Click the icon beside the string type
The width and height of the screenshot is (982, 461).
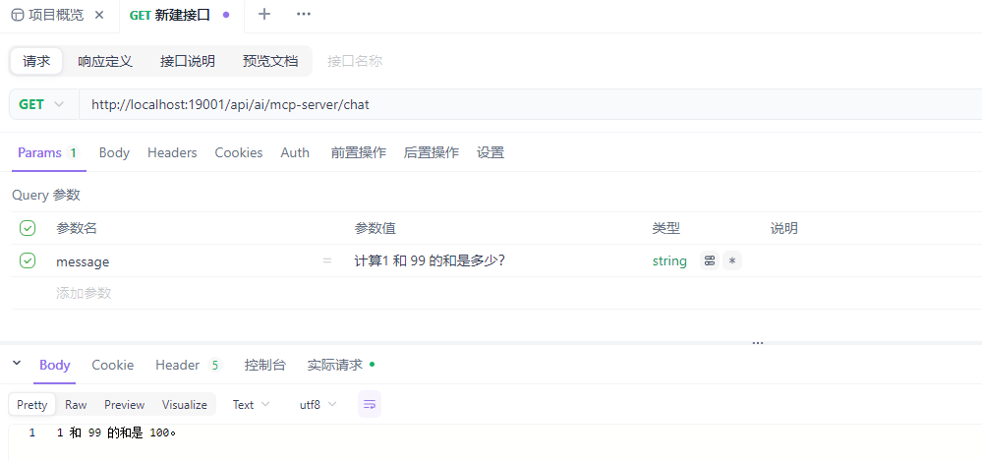click(x=709, y=261)
